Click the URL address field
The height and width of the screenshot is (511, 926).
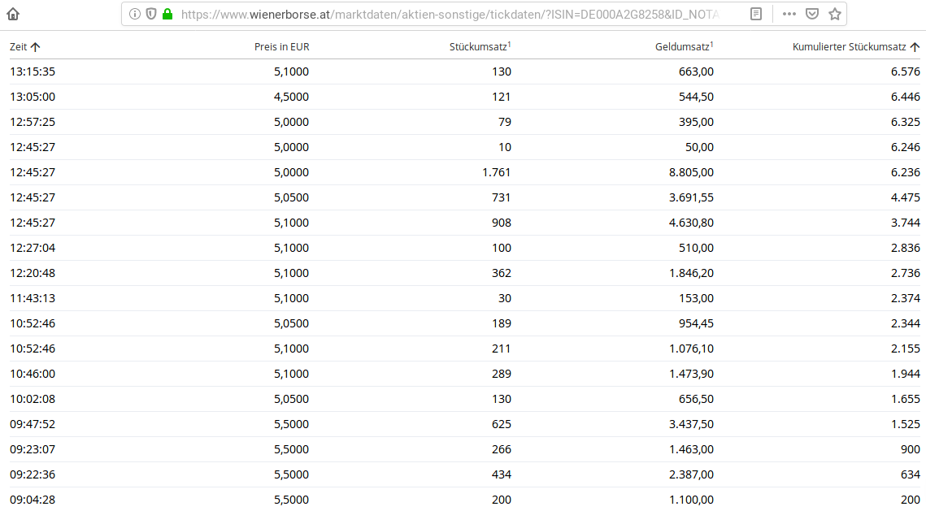(455, 14)
